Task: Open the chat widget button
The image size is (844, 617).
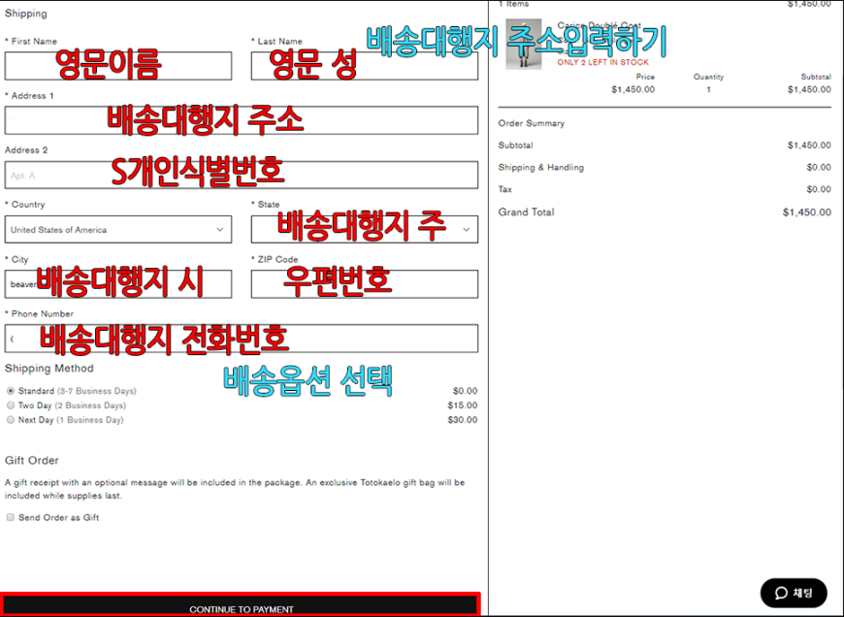Action: click(x=794, y=594)
